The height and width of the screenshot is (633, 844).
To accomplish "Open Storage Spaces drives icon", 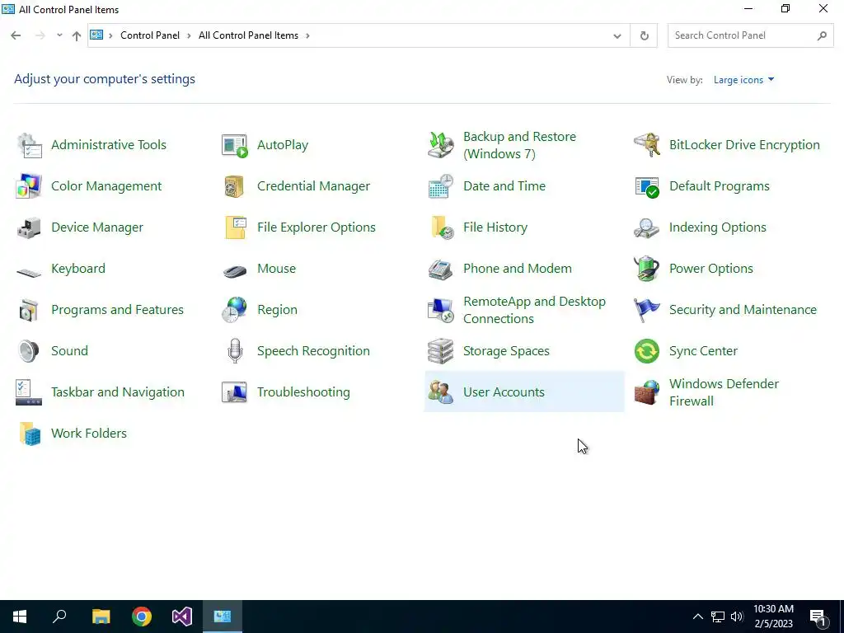I will pyautogui.click(x=441, y=351).
